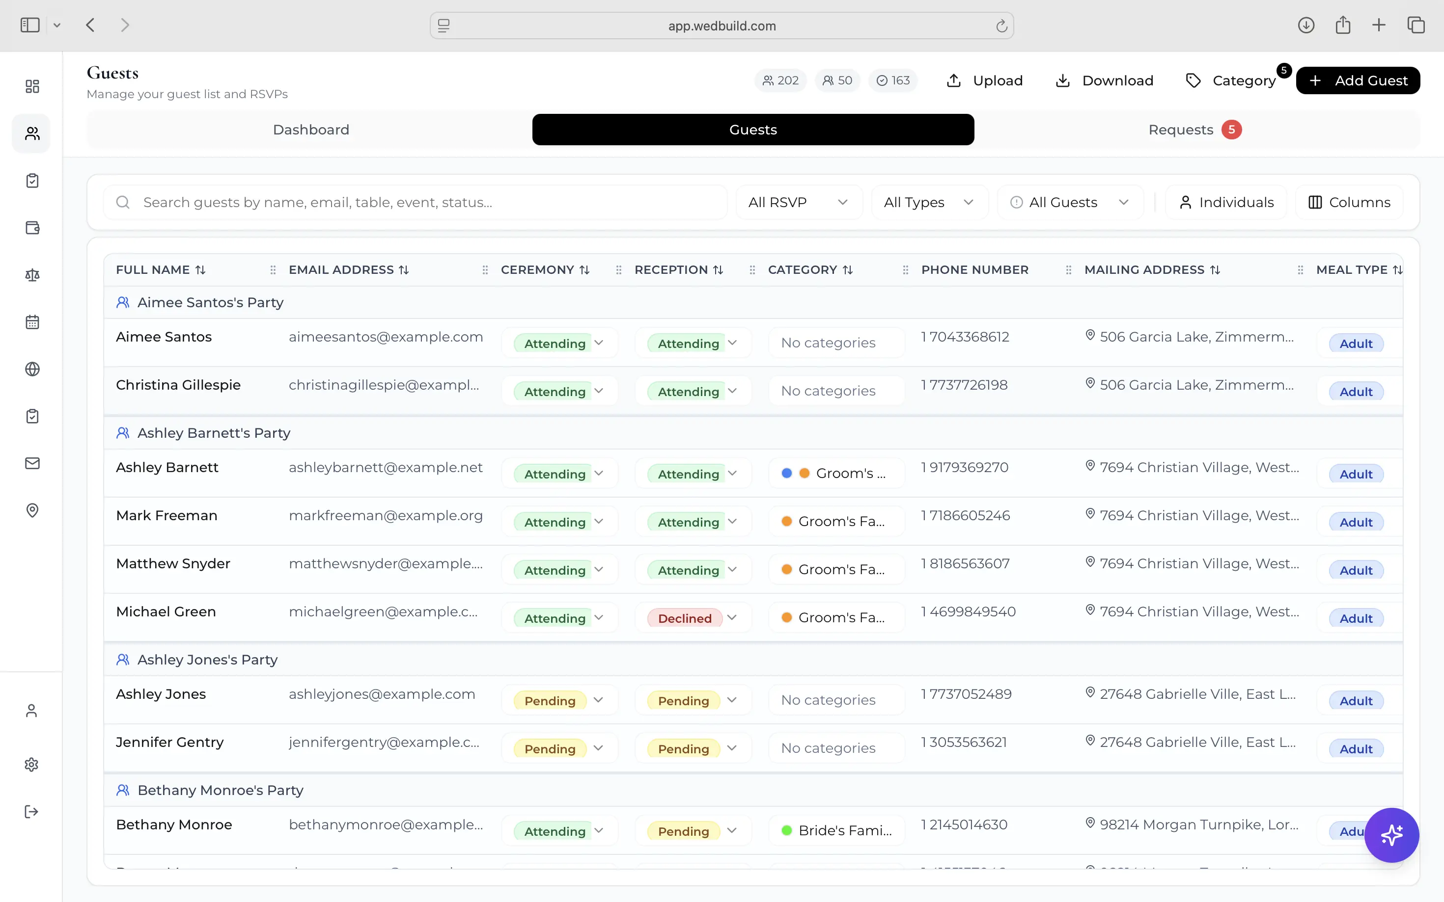Sort by Category column arrows
The height and width of the screenshot is (902, 1444).
tap(848, 269)
